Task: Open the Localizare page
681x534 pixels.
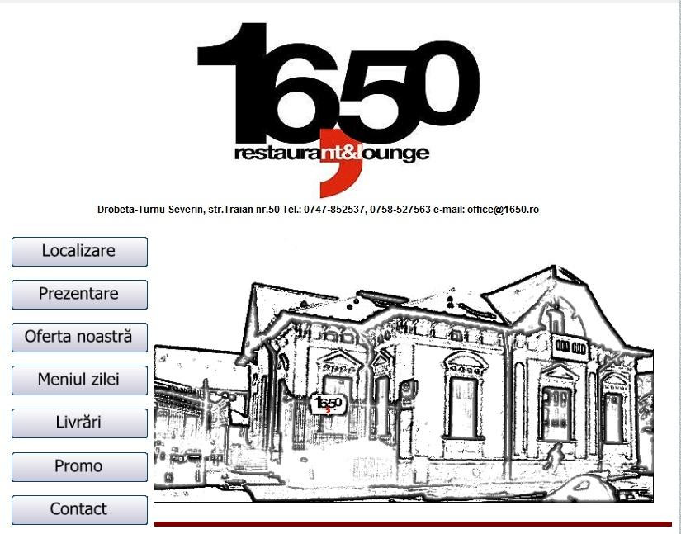Action: [x=79, y=252]
